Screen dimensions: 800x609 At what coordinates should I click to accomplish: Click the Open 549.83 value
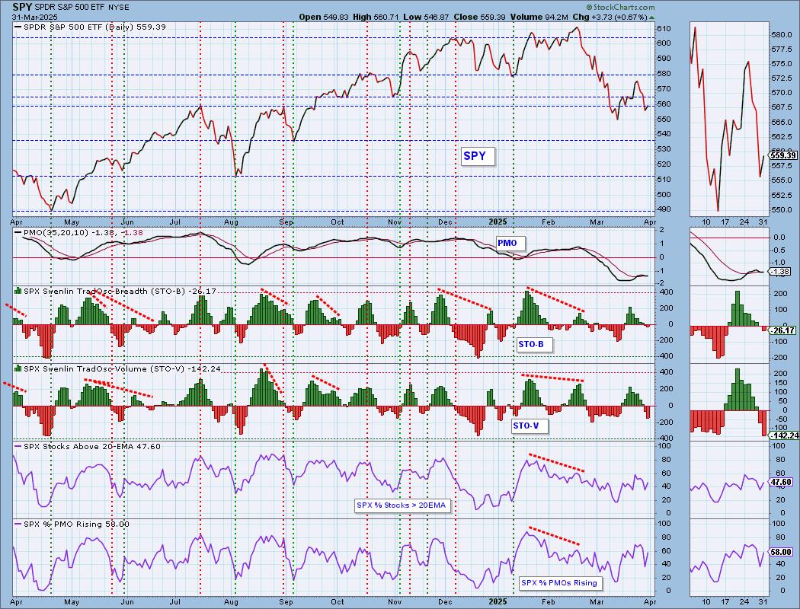324,17
